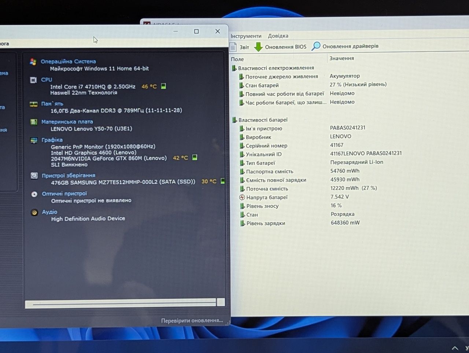469x353 pixels.
Task: Click the drive icon beside Пристрої зберігання
Action: [x=34, y=176]
